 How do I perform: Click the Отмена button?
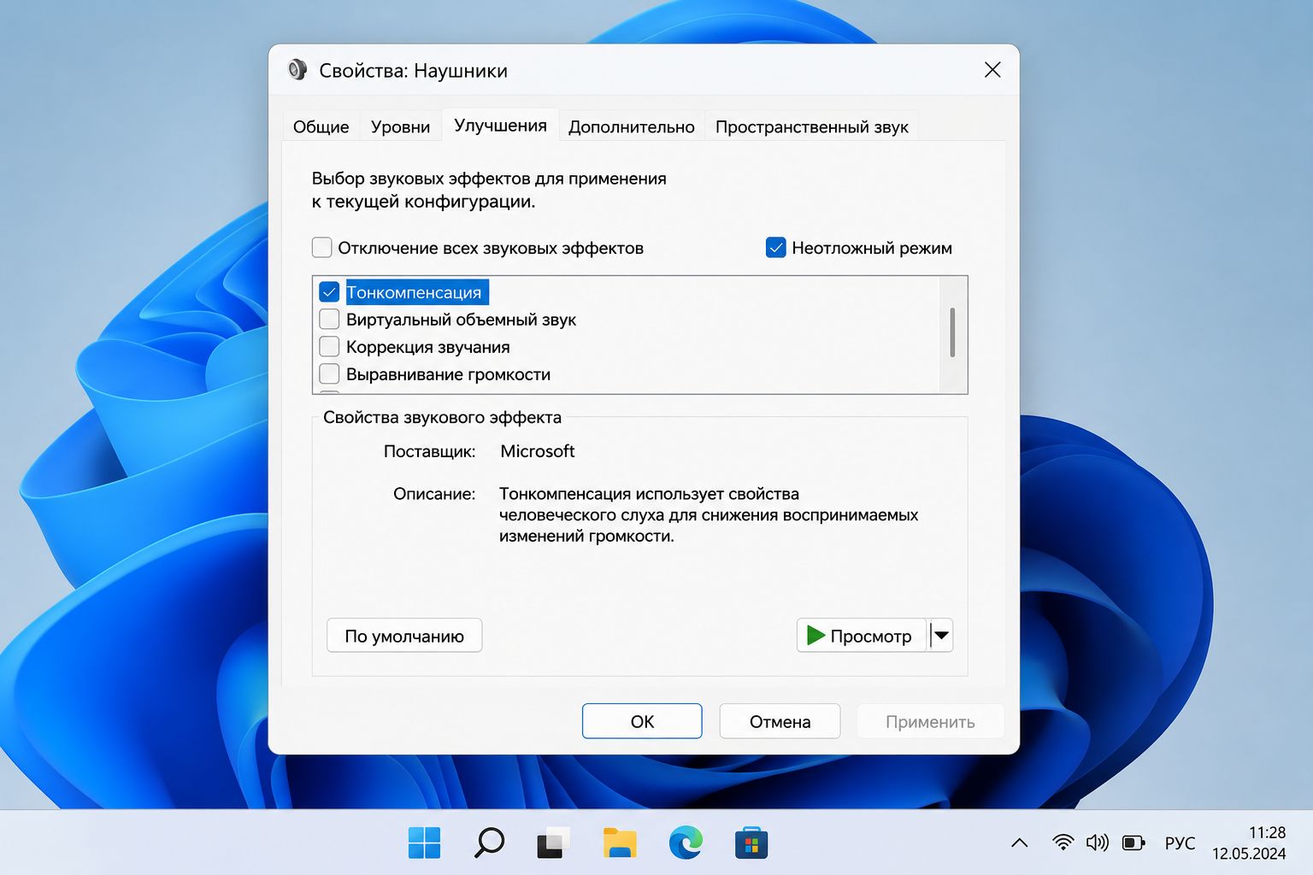pos(780,721)
